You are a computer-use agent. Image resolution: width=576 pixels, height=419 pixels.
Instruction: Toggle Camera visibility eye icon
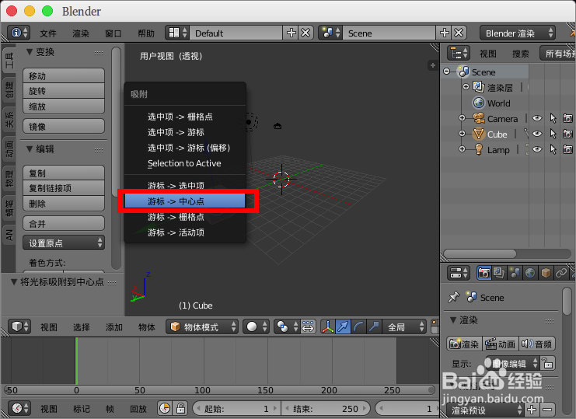[x=536, y=118]
